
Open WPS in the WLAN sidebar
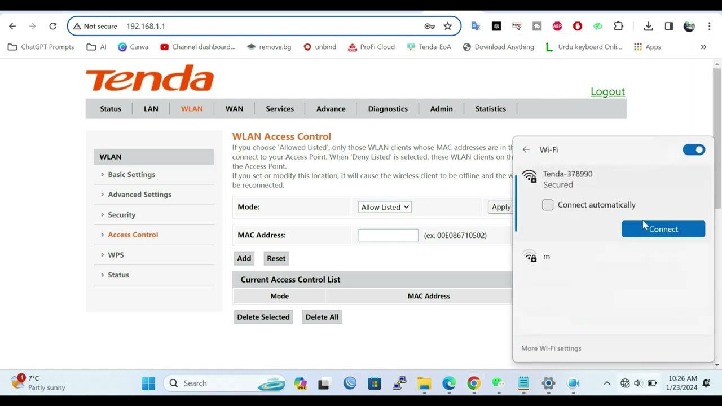click(x=116, y=255)
